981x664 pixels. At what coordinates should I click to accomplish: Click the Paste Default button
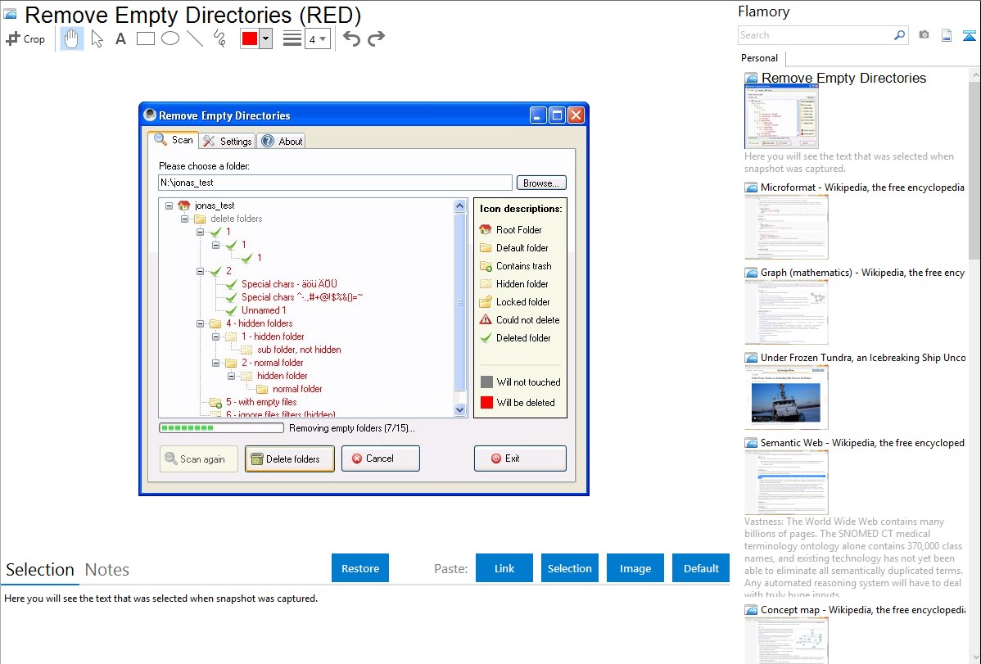[701, 568]
